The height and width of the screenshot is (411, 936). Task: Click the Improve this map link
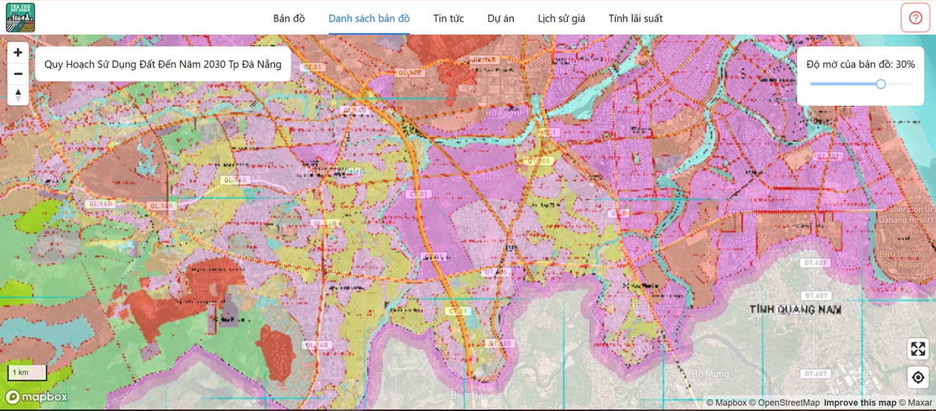click(x=860, y=403)
